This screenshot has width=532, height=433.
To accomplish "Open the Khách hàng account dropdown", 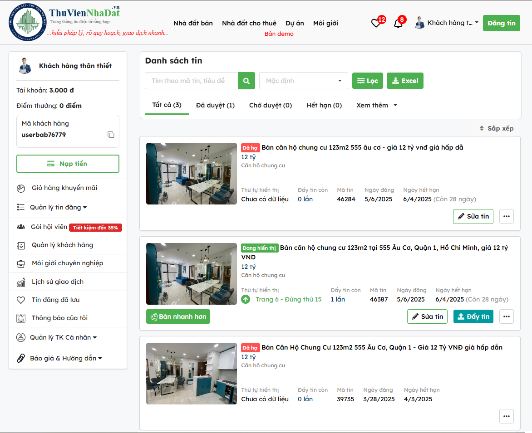I will (x=447, y=23).
